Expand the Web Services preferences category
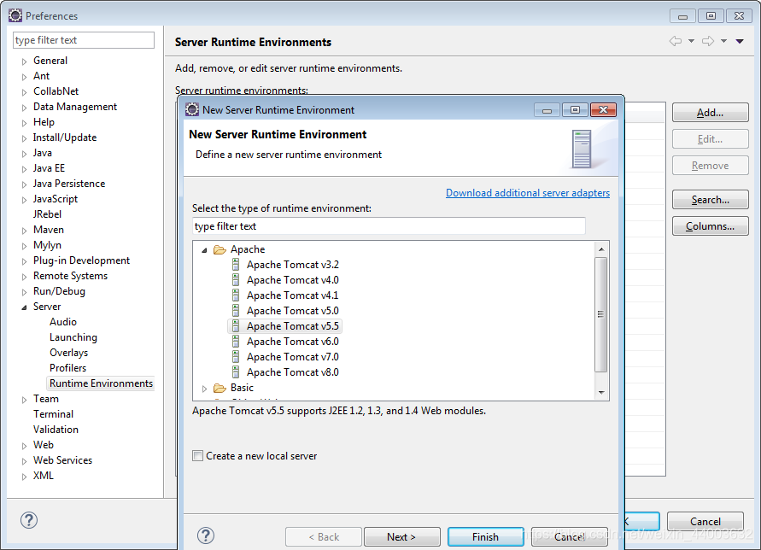 [24, 461]
